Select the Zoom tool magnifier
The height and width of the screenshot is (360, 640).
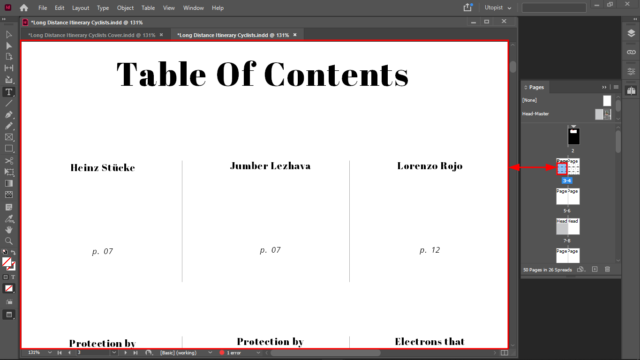pos(8,241)
